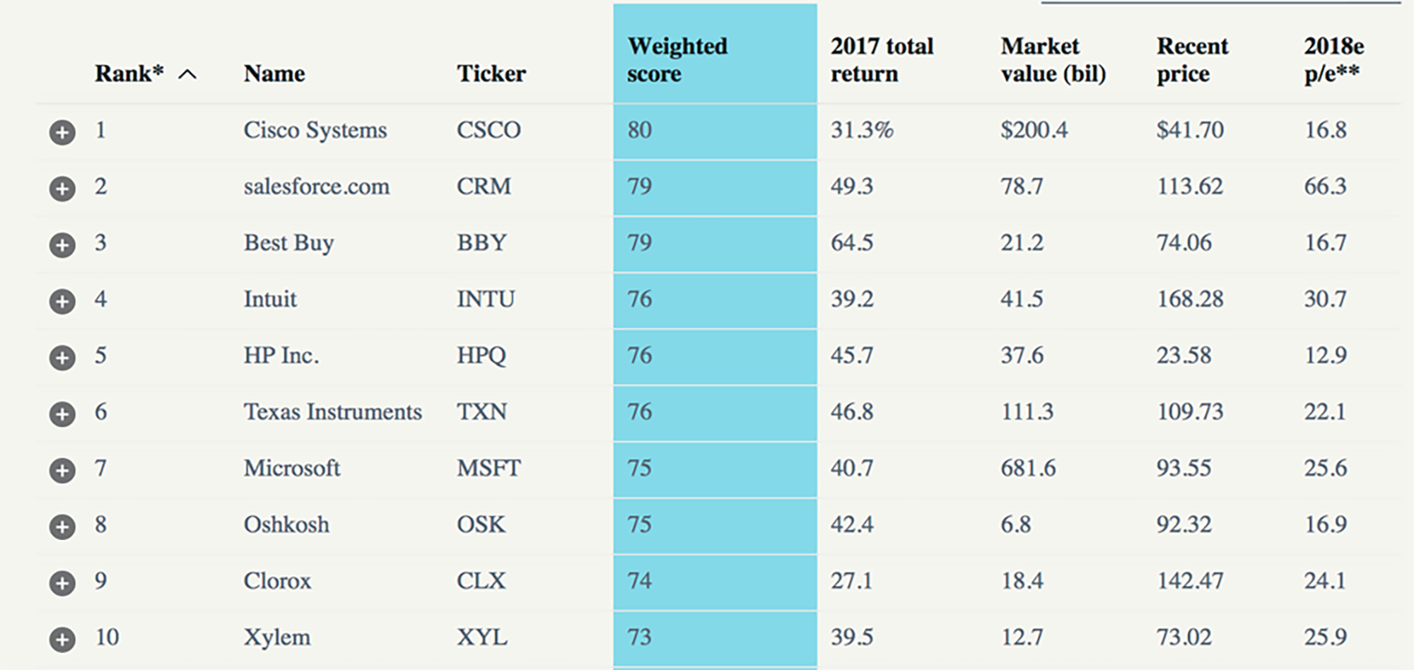Screen dimensions: 1414x670
Task: Click the Recent price column header
Action: click(1192, 60)
